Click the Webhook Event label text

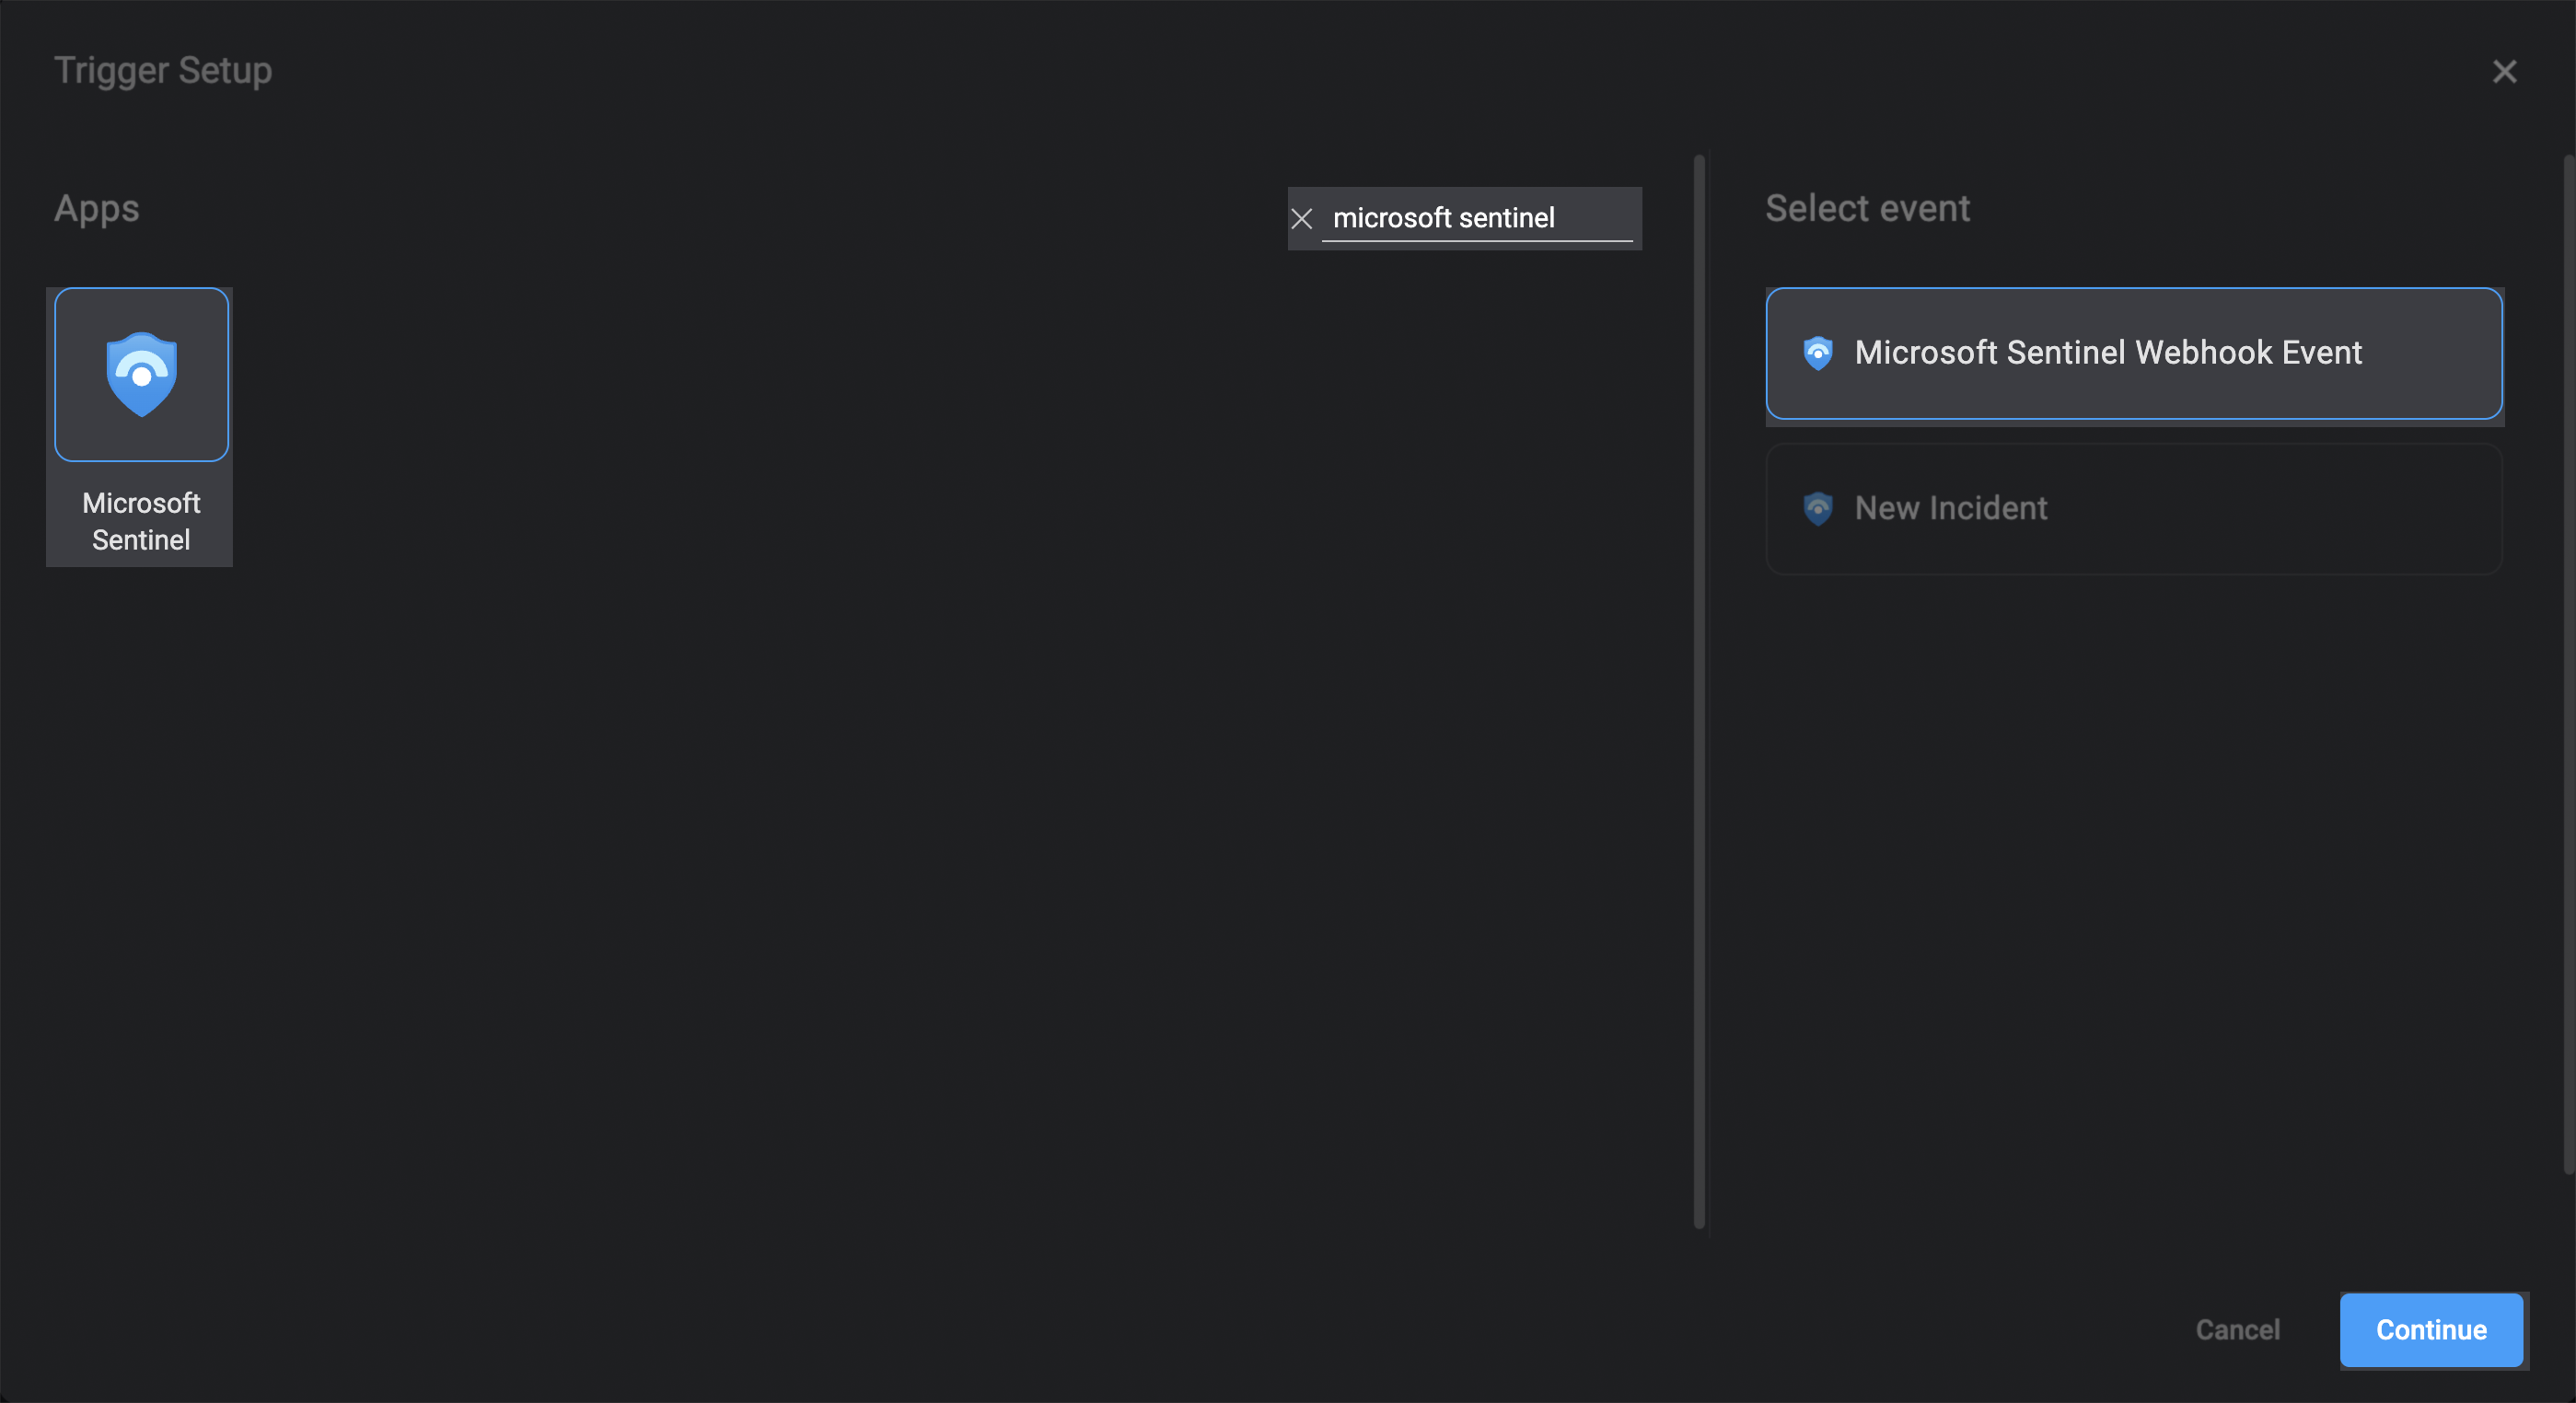coord(2107,353)
